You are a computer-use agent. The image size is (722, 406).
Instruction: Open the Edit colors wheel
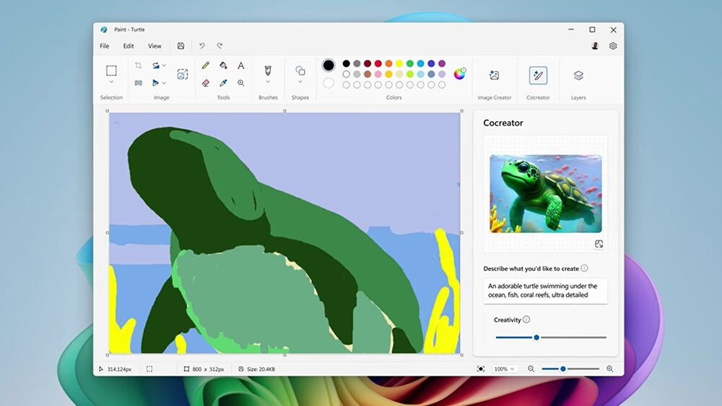coord(459,74)
